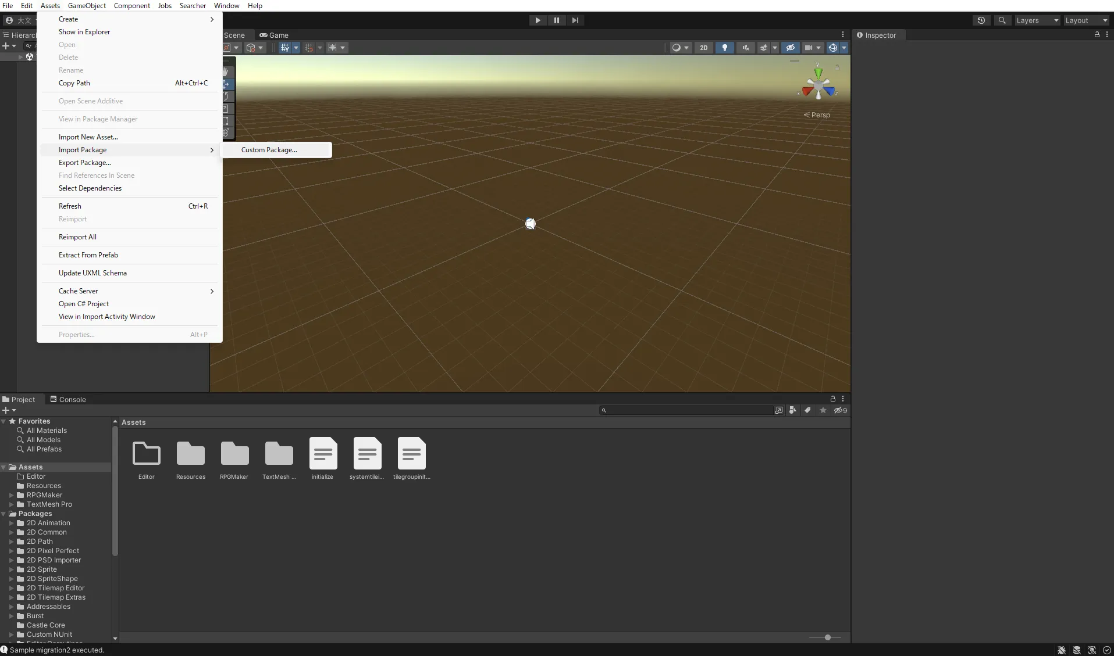Click the Step forward button

575,20
